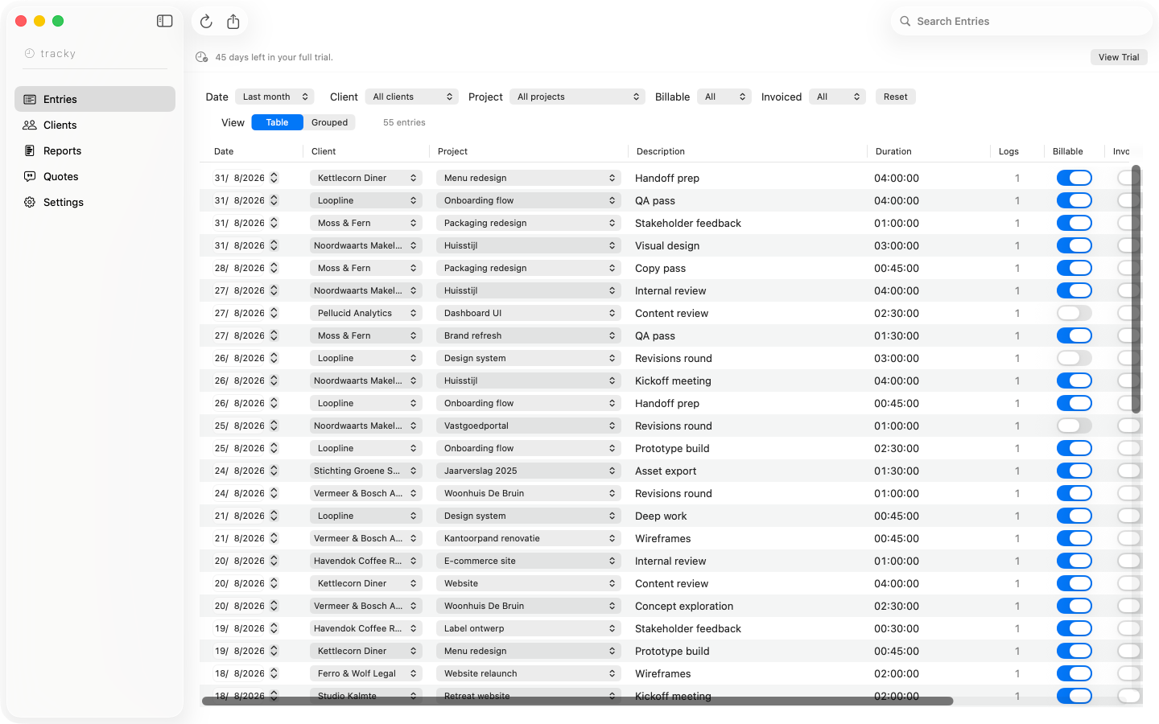Open Reports section in sidebar
This screenshot has width=1159, height=724.
[95, 151]
